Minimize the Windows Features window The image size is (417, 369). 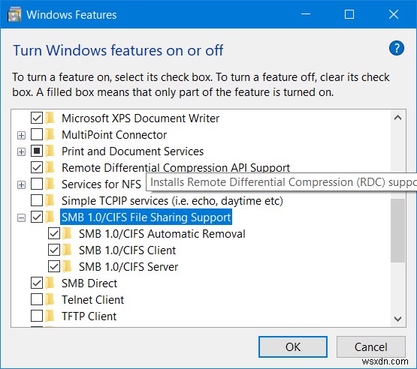[306, 14]
